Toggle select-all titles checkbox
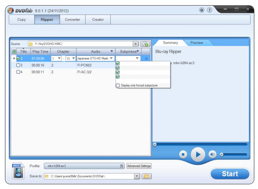The image size is (258, 189). 14,52
